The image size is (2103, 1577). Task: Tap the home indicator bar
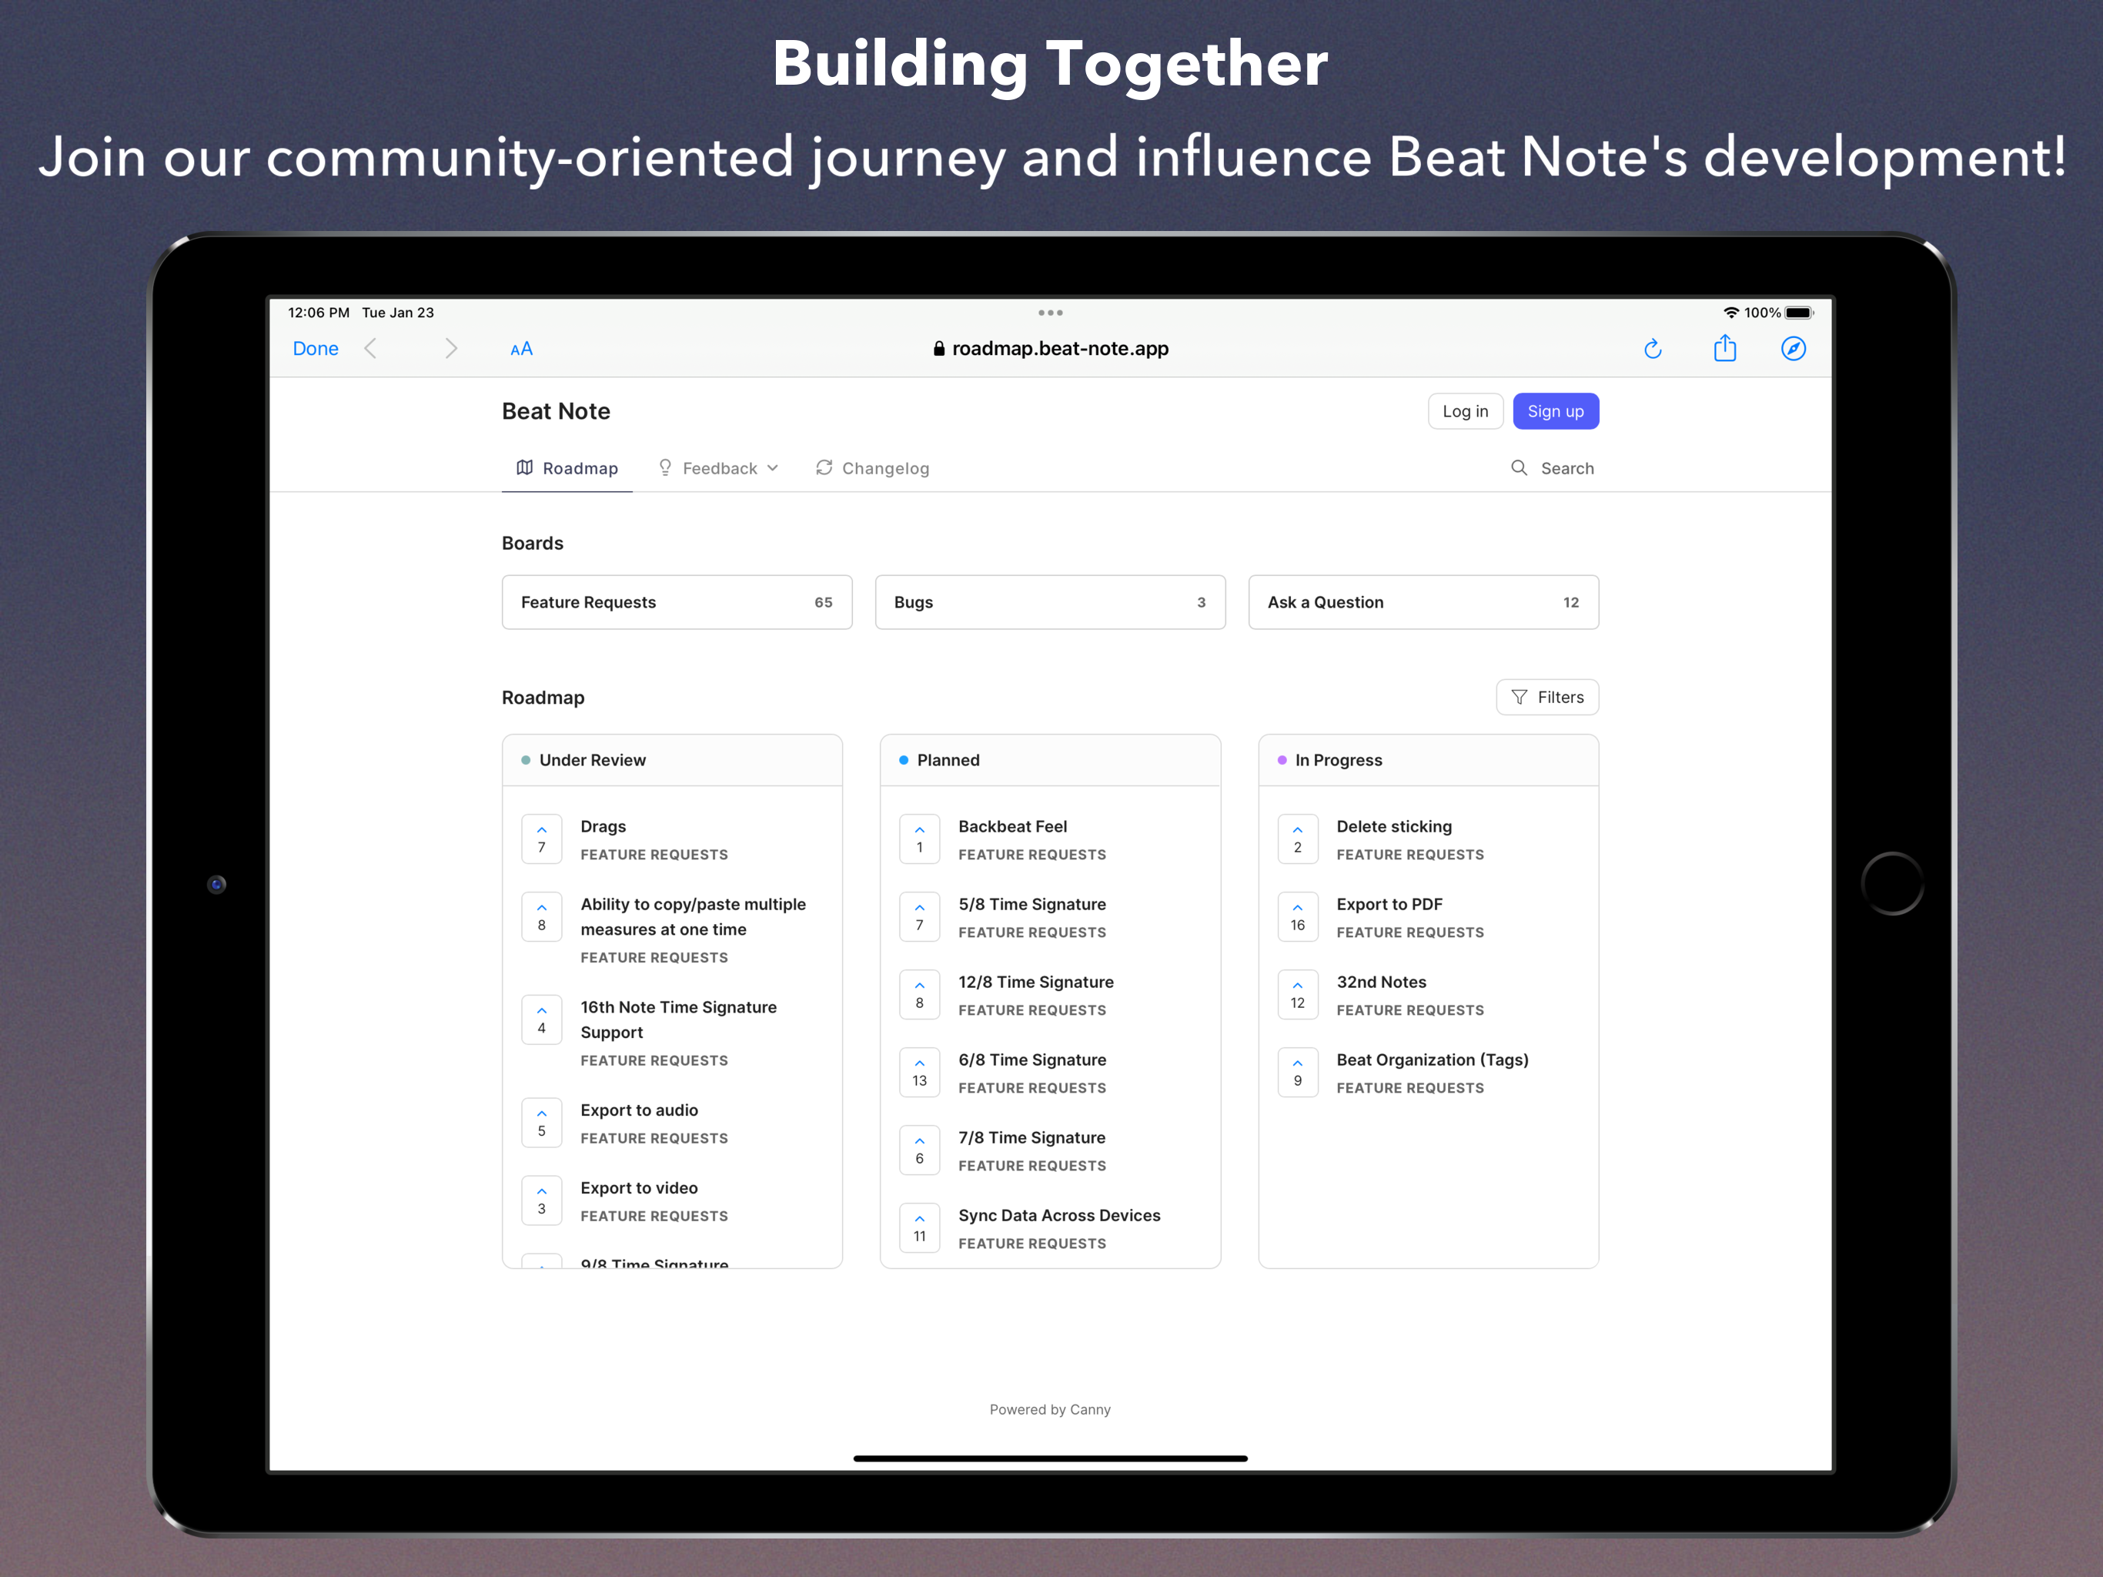point(1050,1458)
